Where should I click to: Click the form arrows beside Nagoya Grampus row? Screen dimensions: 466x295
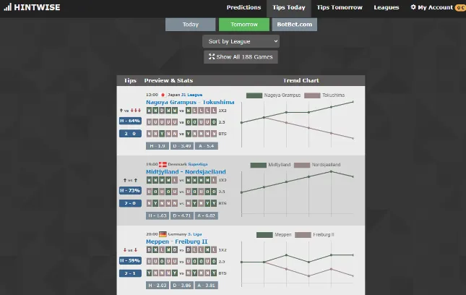(x=130, y=111)
